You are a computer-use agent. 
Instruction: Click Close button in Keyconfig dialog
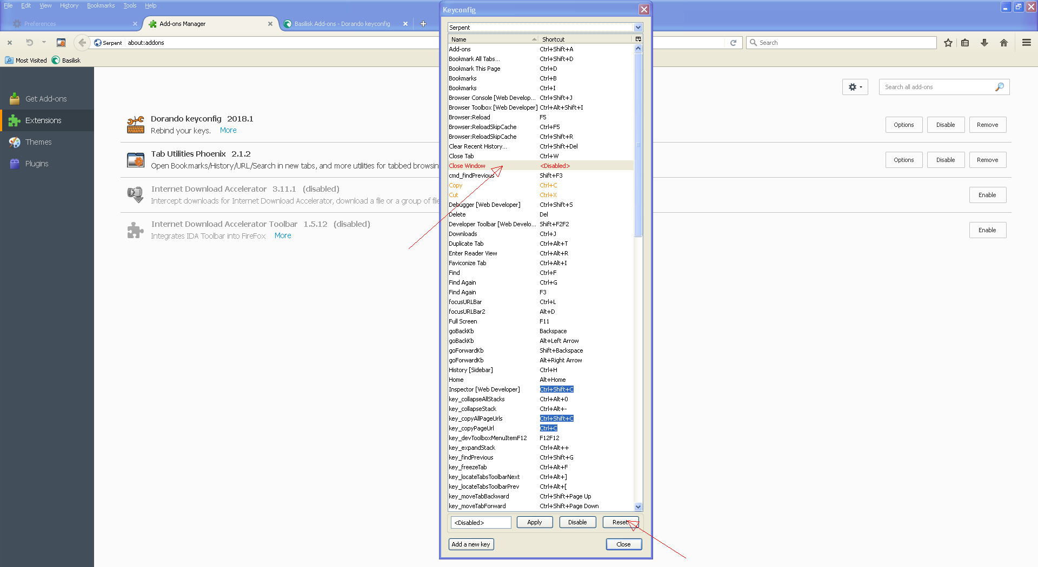coord(623,544)
